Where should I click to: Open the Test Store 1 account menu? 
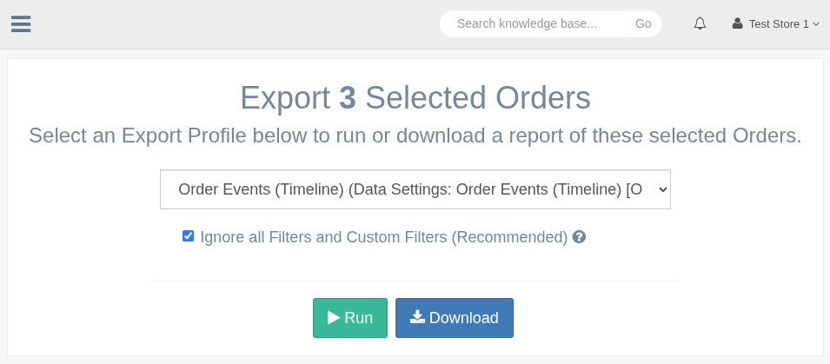778,23
